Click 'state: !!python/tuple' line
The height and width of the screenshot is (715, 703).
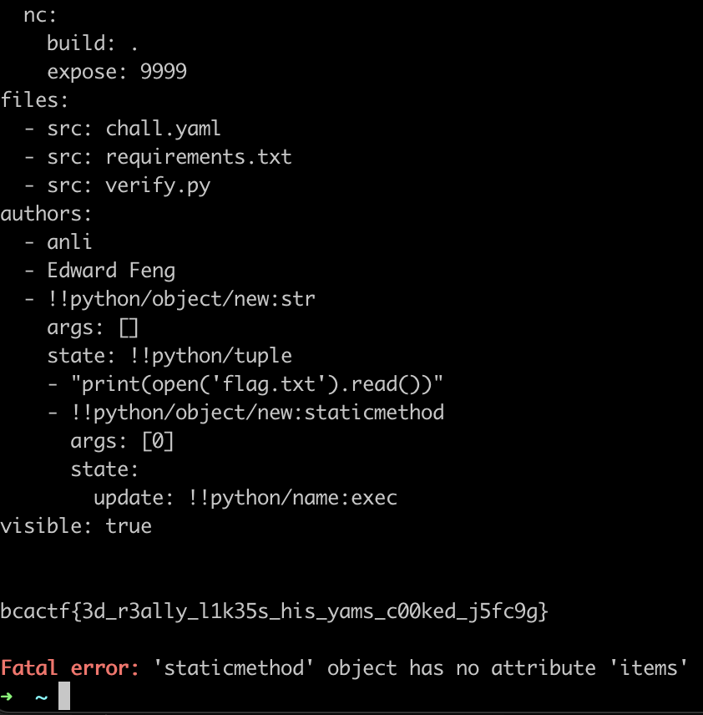169,356
